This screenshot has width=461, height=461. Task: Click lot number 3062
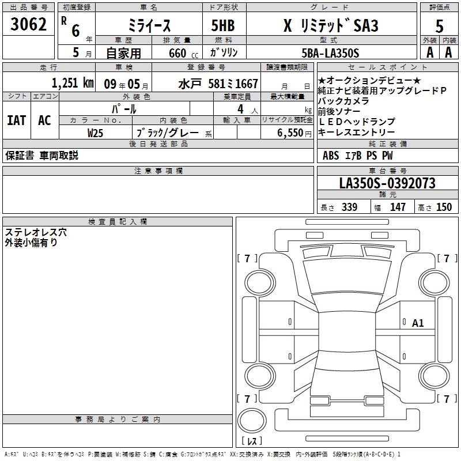coord(28,24)
